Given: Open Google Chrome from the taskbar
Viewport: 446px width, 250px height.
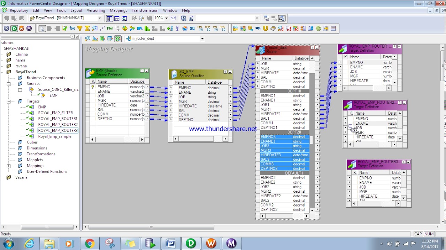Looking at the screenshot, I should click(90, 244).
